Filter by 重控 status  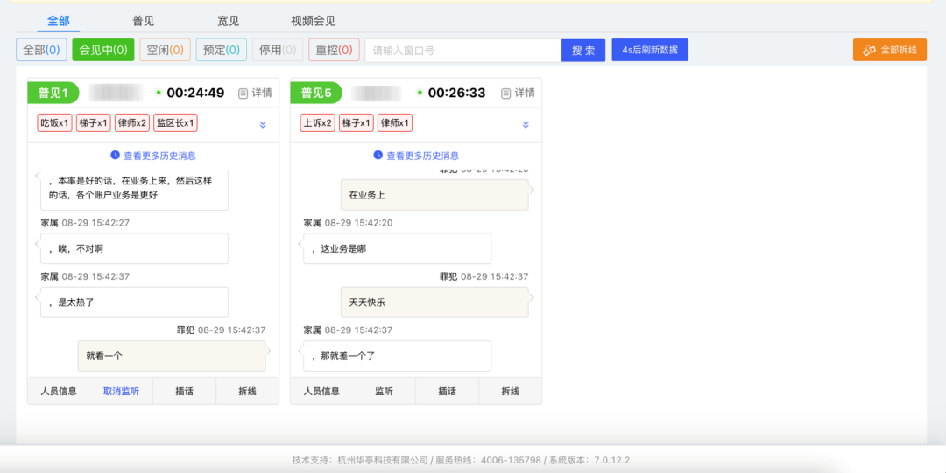click(x=334, y=50)
